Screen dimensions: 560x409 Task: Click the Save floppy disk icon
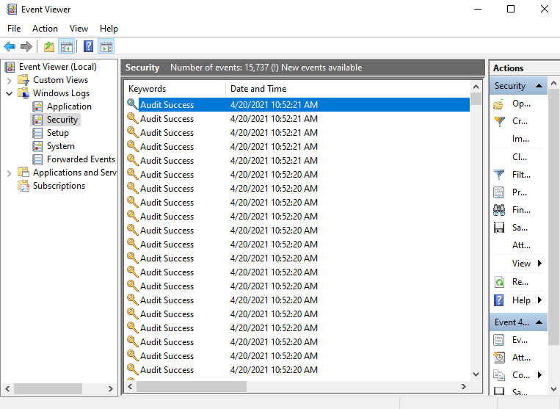pos(498,228)
